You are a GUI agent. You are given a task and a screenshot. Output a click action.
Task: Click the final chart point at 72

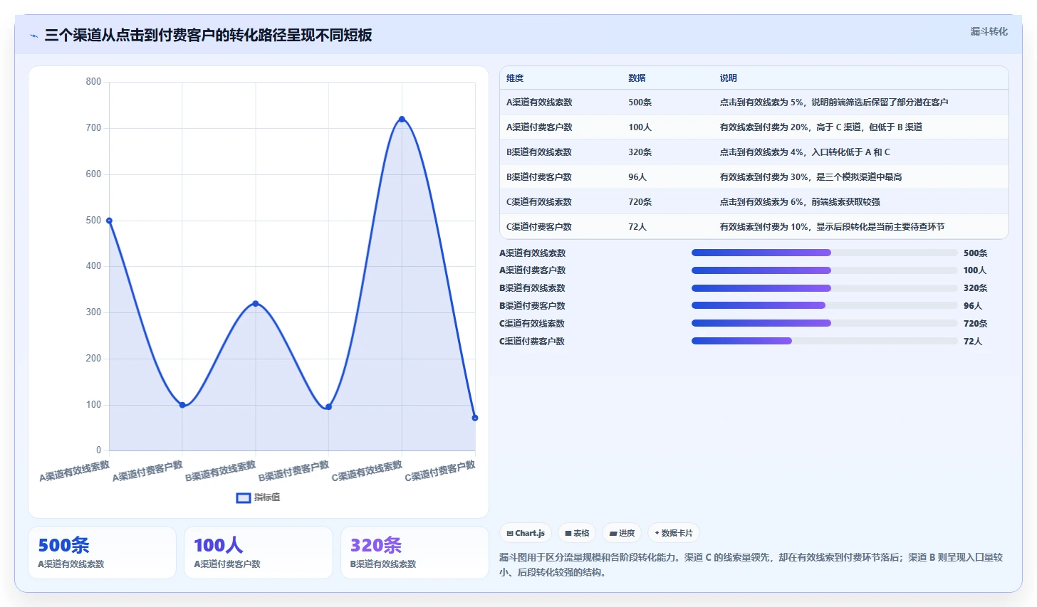click(475, 418)
